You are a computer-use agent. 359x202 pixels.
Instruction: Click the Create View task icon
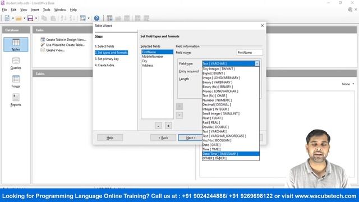(43, 50)
